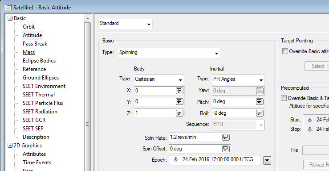The width and height of the screenshot is (329, 171).
Task: Collapse the 2D Graphics tree node
Action: click(x=10, y=146)
